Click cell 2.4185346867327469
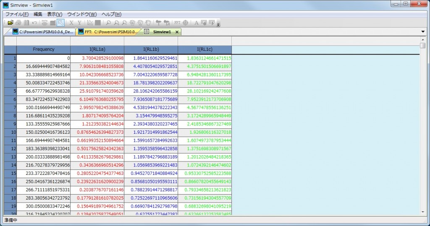Screen dimensions: 430x226 (x=205, y=124)
